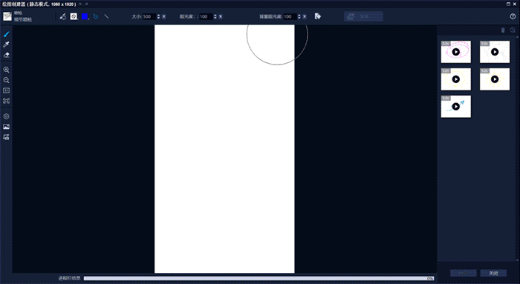Play the yellow sun thumbnail on the right

click(x=495, y=79)
